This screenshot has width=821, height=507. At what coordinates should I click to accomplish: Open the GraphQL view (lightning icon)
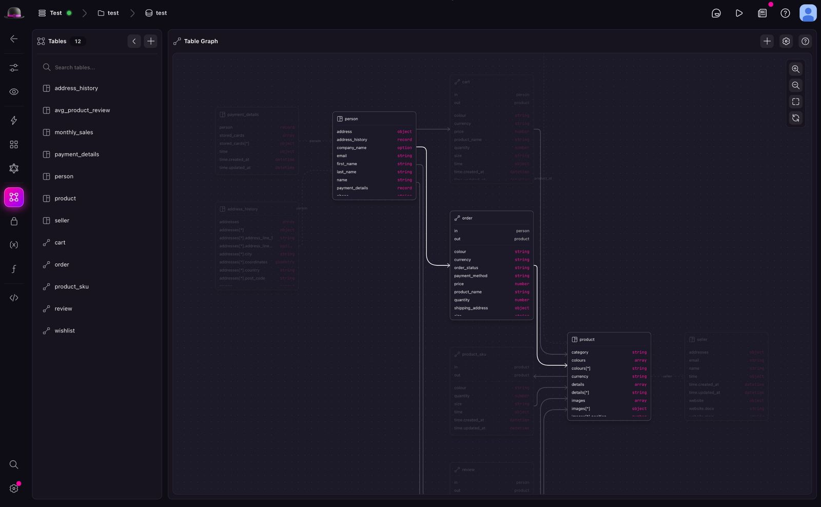(14, 120)
